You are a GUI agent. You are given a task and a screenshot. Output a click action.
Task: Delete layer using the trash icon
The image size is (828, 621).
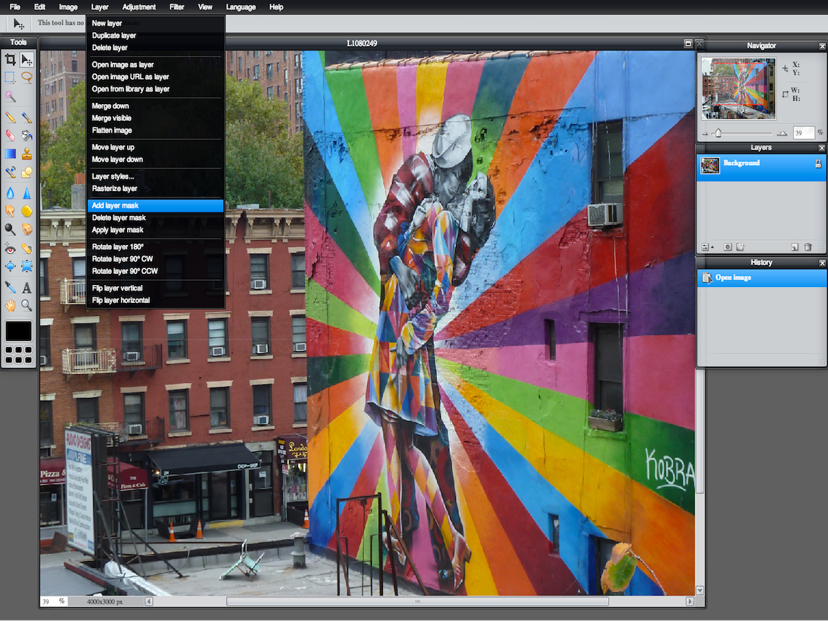(x=808, y=246)
